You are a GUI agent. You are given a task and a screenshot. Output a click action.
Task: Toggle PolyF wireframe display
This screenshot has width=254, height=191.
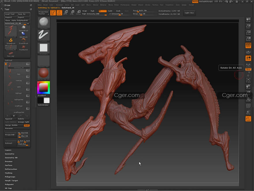click(248, 106)
